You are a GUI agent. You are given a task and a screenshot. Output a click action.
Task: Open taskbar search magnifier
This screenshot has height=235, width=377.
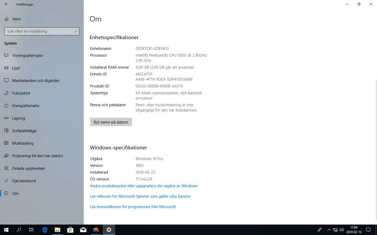coord(19,230)
